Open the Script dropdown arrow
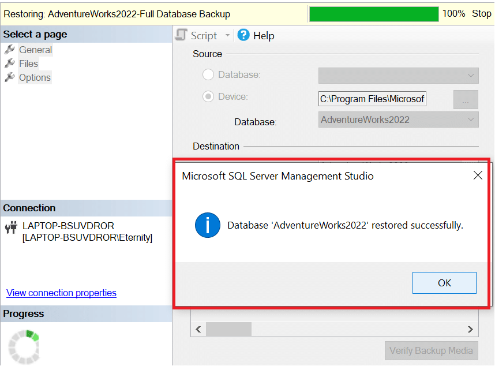This screenshot has height=366, width=495. point(227,35)
